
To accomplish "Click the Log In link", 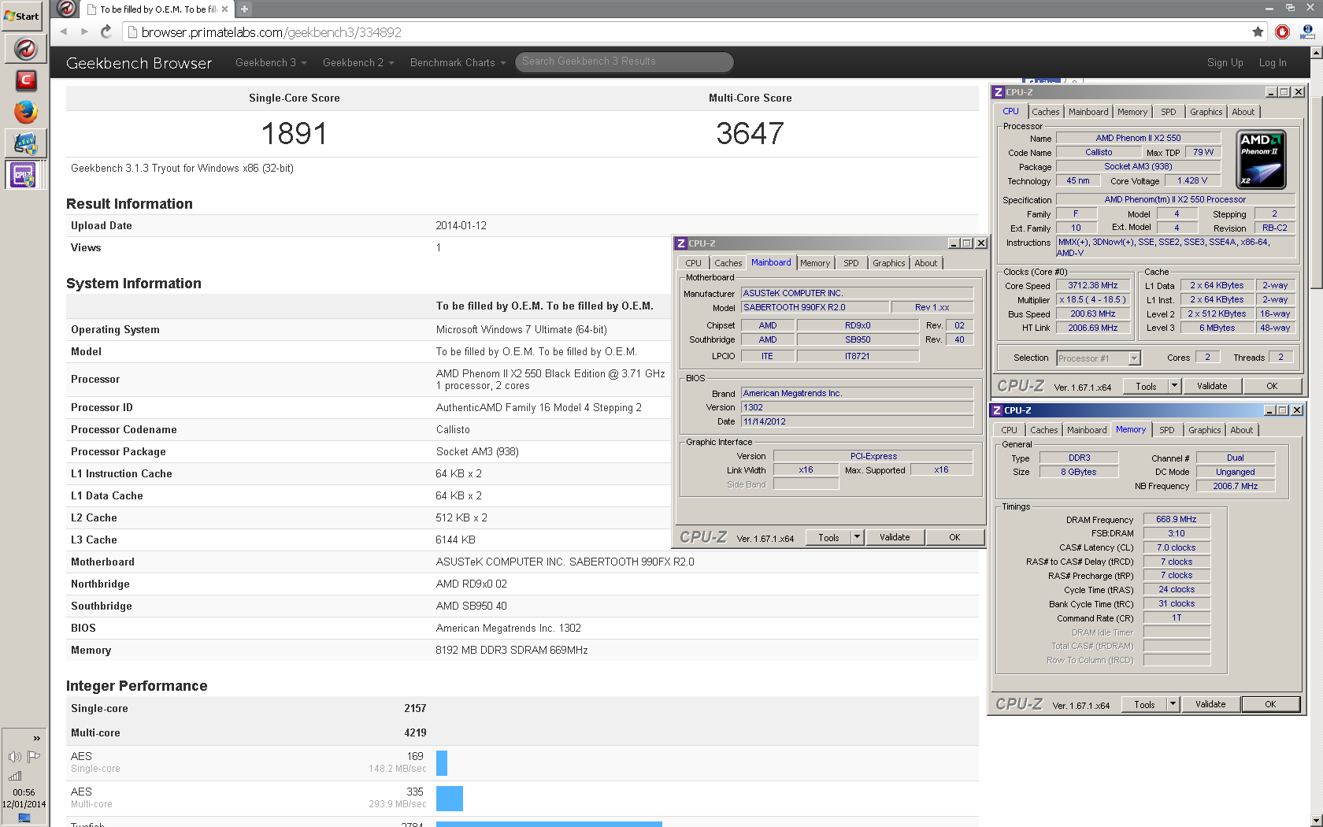I will pos(1272,62).
